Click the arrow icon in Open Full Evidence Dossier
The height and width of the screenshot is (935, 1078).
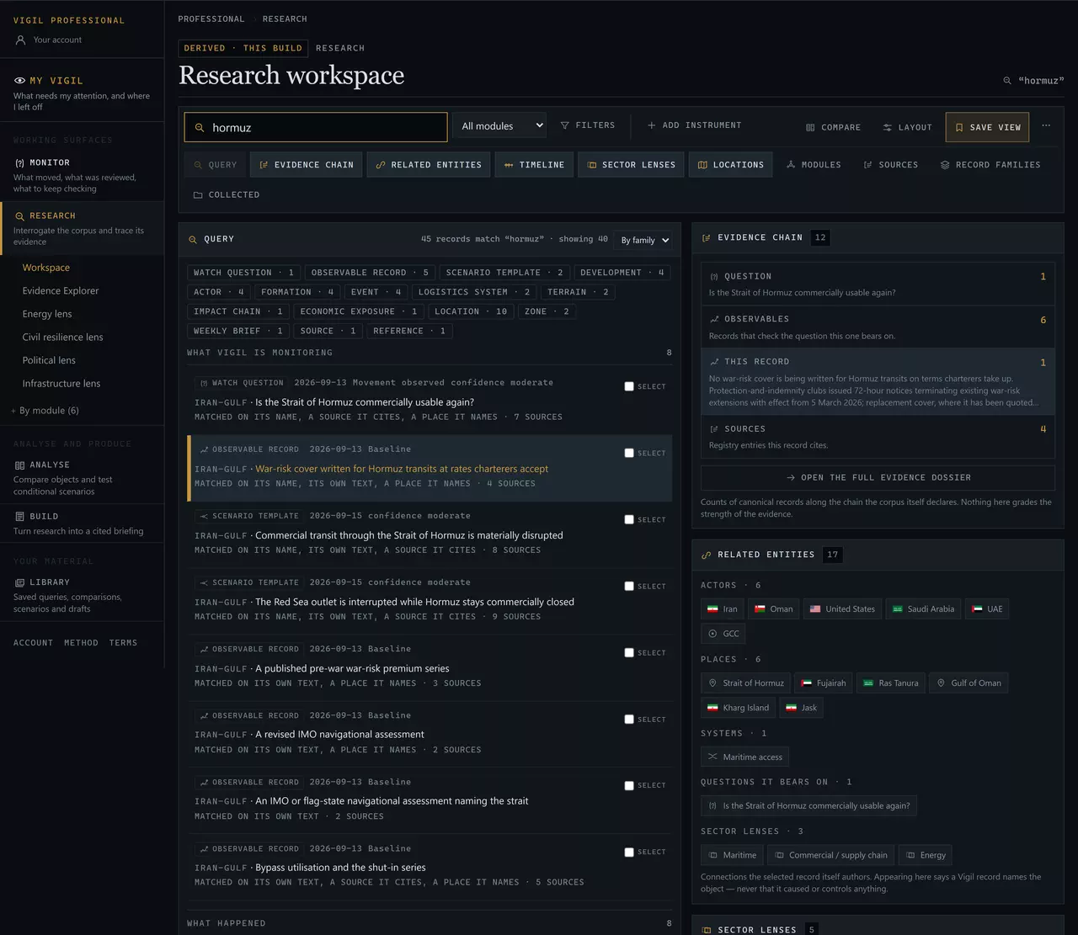coord(791,478)
